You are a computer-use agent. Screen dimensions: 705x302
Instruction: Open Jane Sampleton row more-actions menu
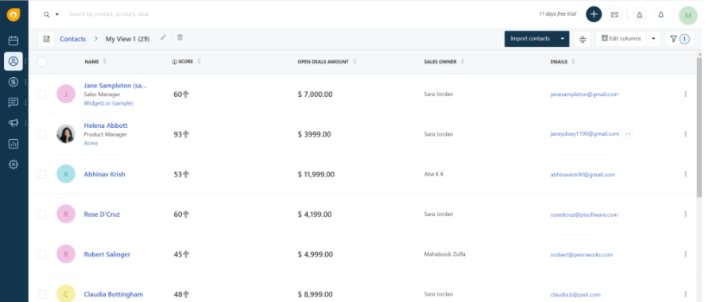(x=685, y=95)
